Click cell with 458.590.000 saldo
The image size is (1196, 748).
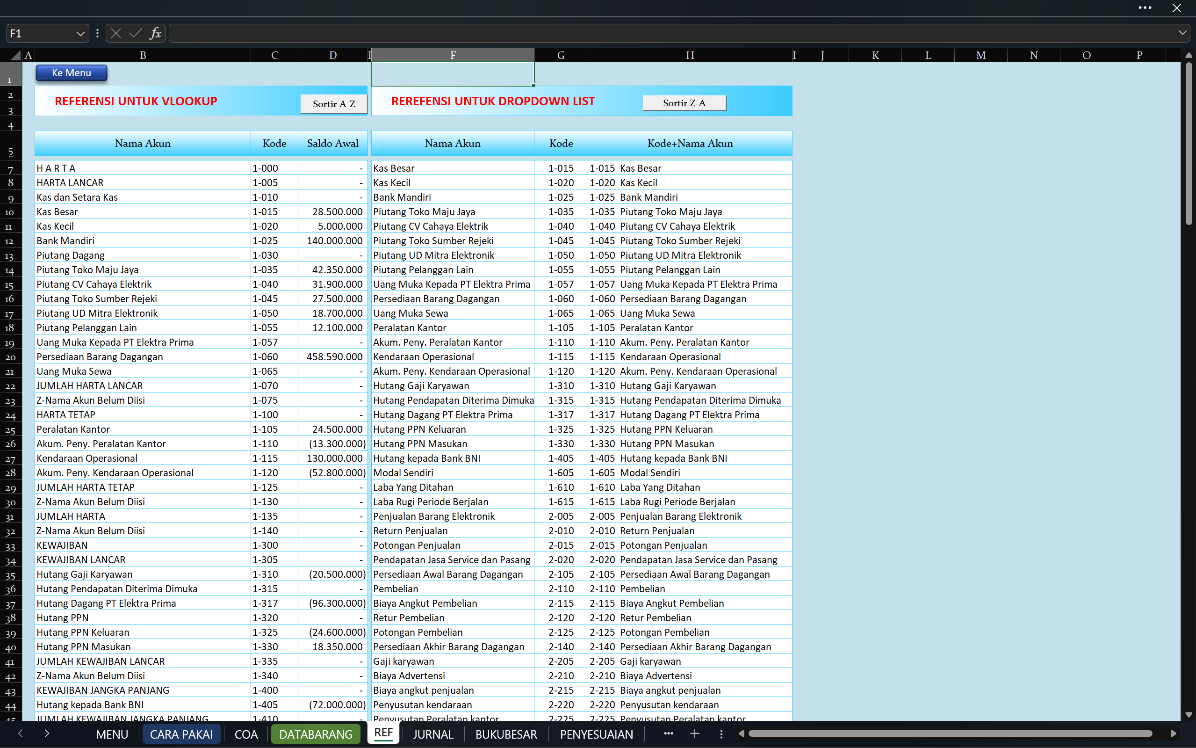[333, 356]
